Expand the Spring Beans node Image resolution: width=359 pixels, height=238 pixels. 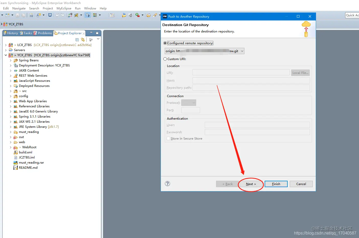click(x=11, y=60)
